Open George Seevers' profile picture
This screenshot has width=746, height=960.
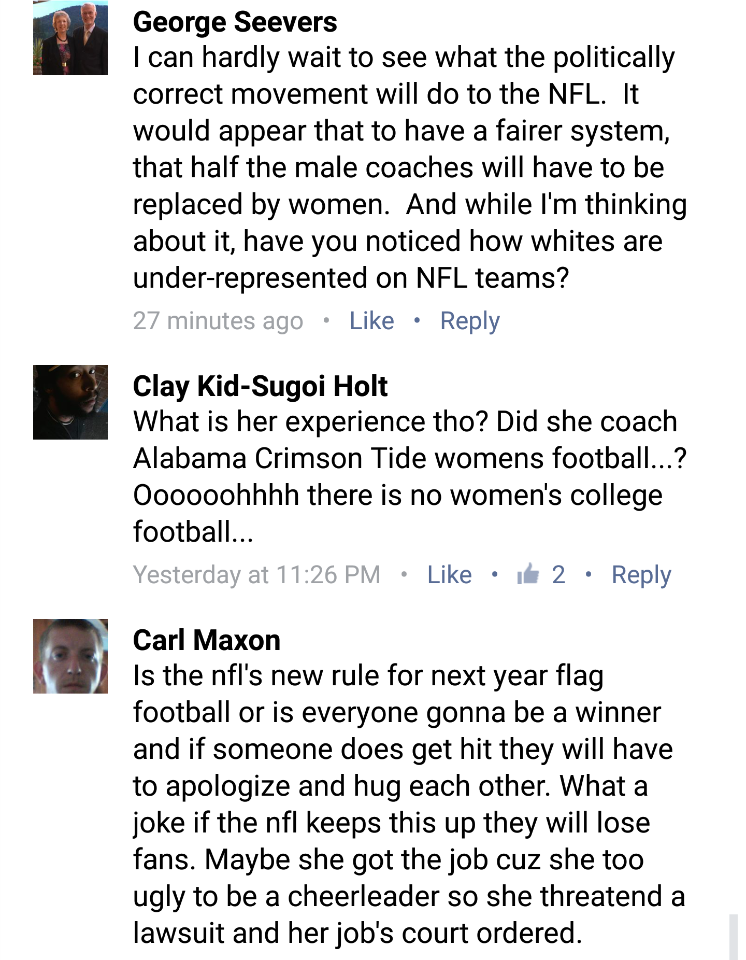(x=70, y=38)
